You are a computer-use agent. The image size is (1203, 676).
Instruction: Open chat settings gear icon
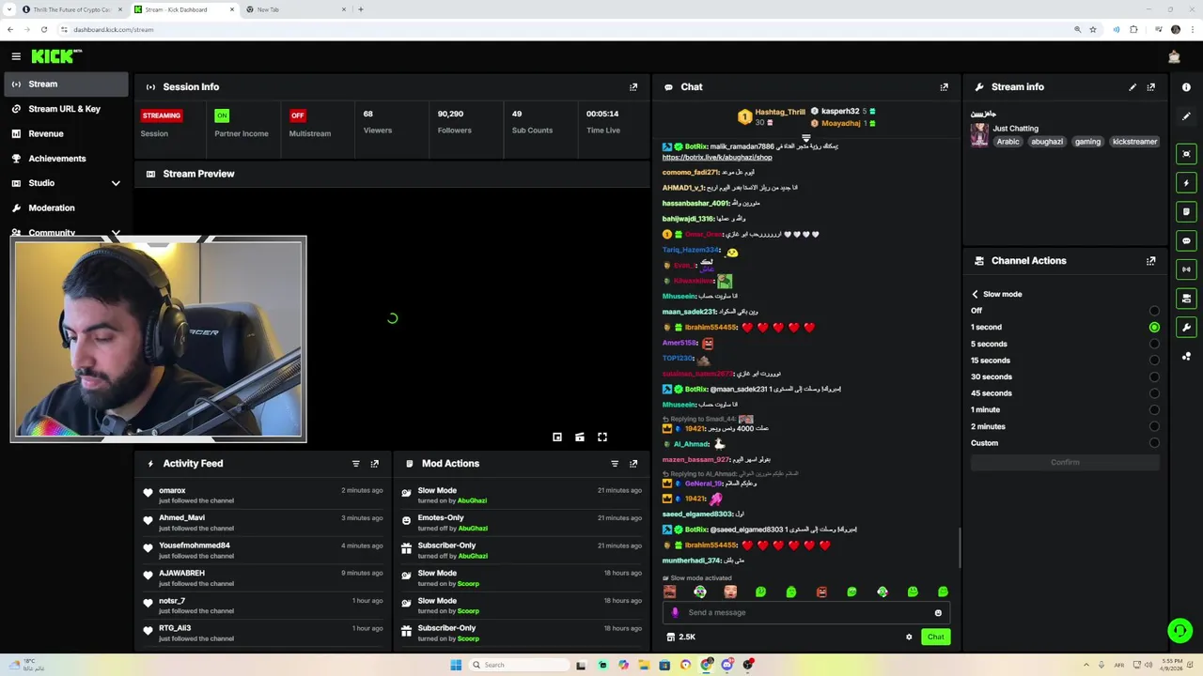(x=909, y=638)
